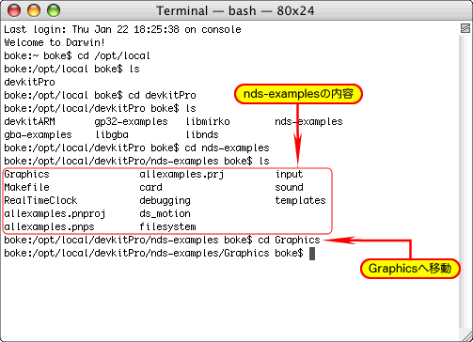Image resolution: width=473 pixels, height=342 pixels.
Task: Click 'Graphics' in the nds-examples listing
Action: pos(26,174)
